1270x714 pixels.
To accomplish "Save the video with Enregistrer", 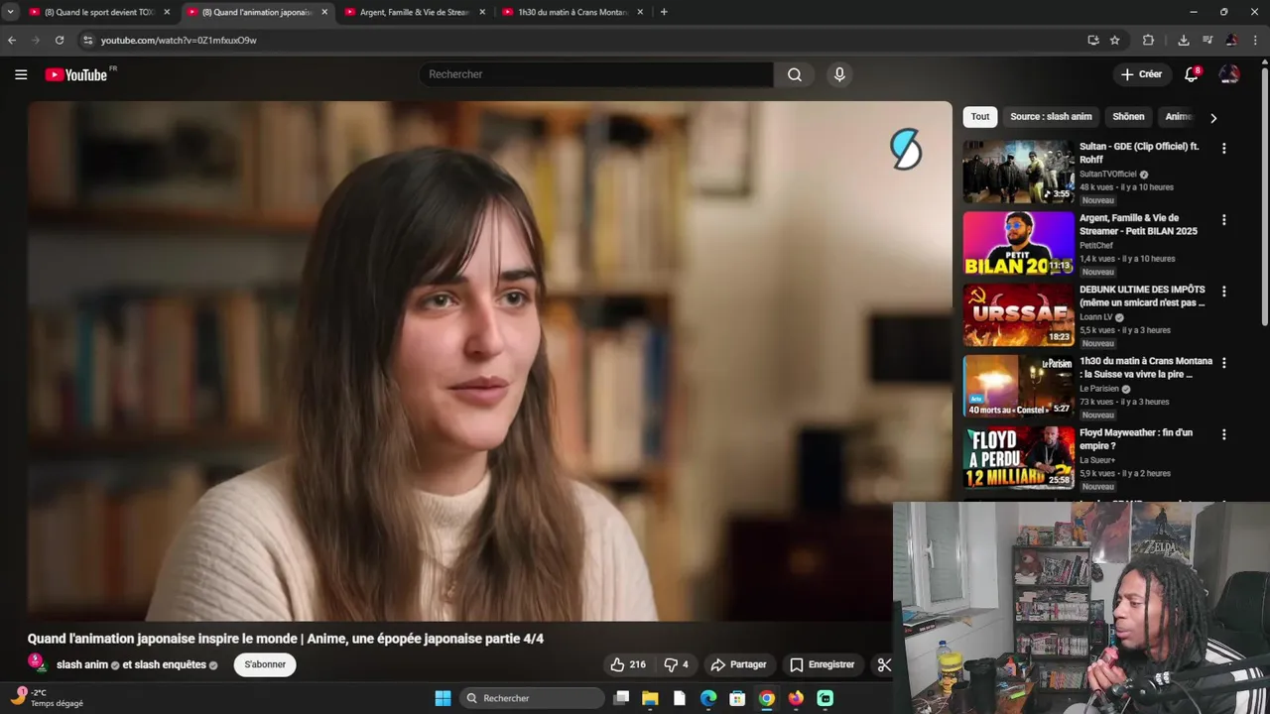I will pyautogui.click(x=822, y=664).
